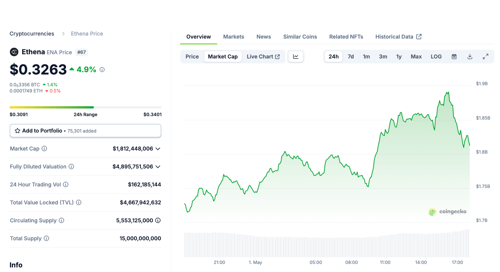Click the info icon next to Market Cap
This screenshot has width=500, height=272.
45,149
